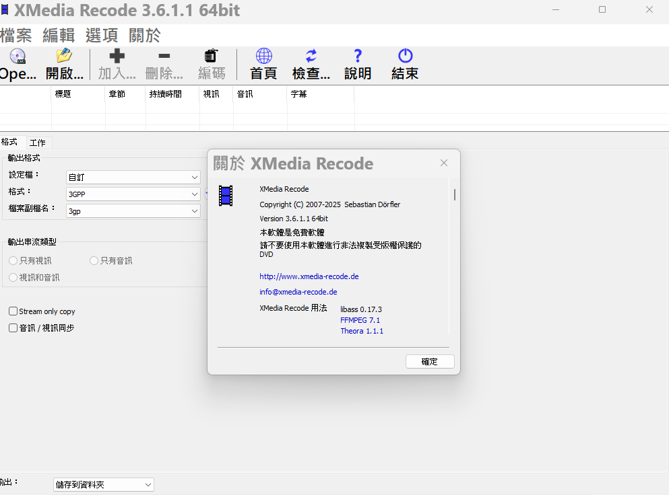Click the About dialog vertical scrollbar thumb
Viewport: 669px width, 495px height.
(455, 194)
